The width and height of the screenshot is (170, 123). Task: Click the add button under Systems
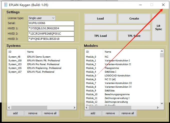pos(15,113)
